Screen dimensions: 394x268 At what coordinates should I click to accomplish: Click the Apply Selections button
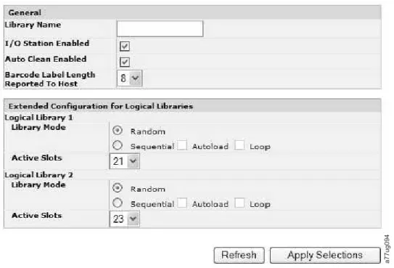pos(325,255)
